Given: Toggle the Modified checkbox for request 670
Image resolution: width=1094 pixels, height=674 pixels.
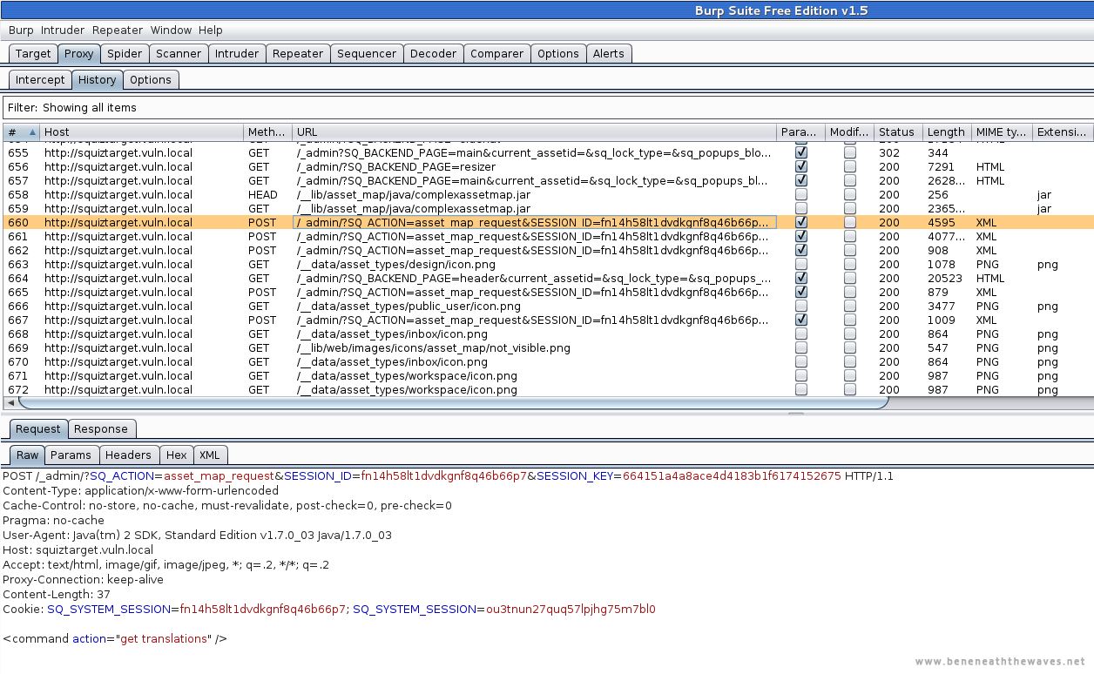Looking at the screenshot, I should click(x=850, y=361).
